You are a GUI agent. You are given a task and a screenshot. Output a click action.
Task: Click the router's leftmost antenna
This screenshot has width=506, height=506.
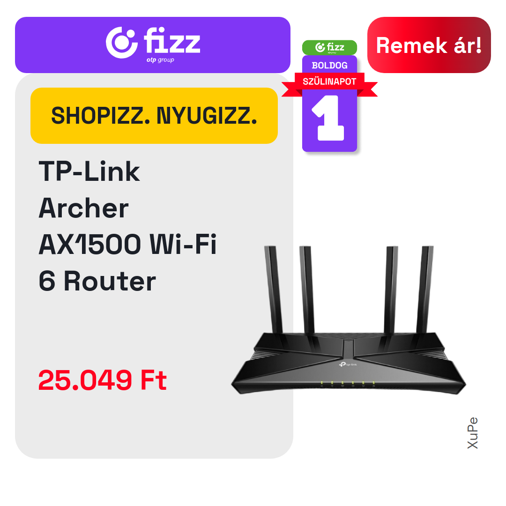pos(273,290)
